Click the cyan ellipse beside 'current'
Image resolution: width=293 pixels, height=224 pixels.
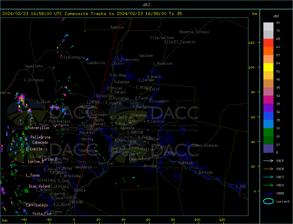coord(268,201)
